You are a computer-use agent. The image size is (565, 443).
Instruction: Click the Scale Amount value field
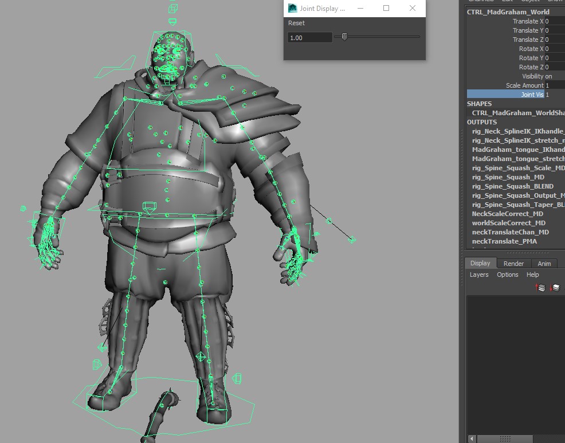coord(555,85)
